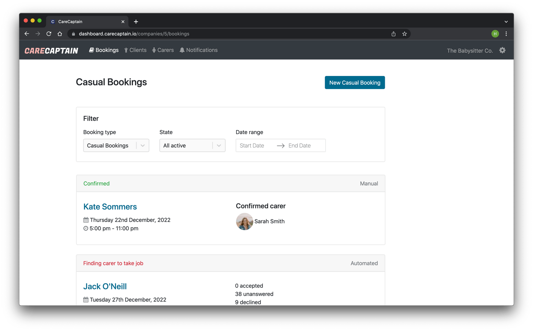Click the calendar icon beside Kate Sommers' date

tap(86, 220)
